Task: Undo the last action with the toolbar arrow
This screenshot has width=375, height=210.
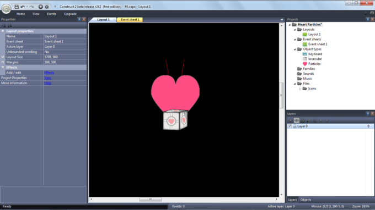Action: pyautogui.click(x=23, y=7)
